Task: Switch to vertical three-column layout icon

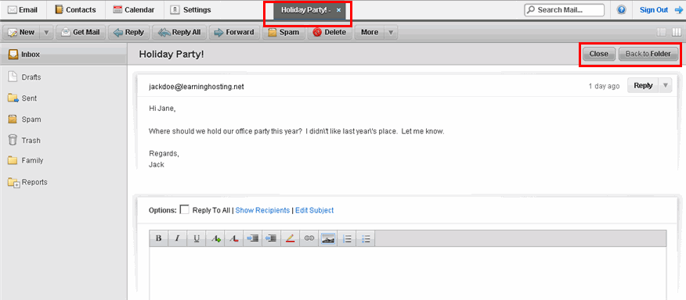Action: [x=677, y=32]
